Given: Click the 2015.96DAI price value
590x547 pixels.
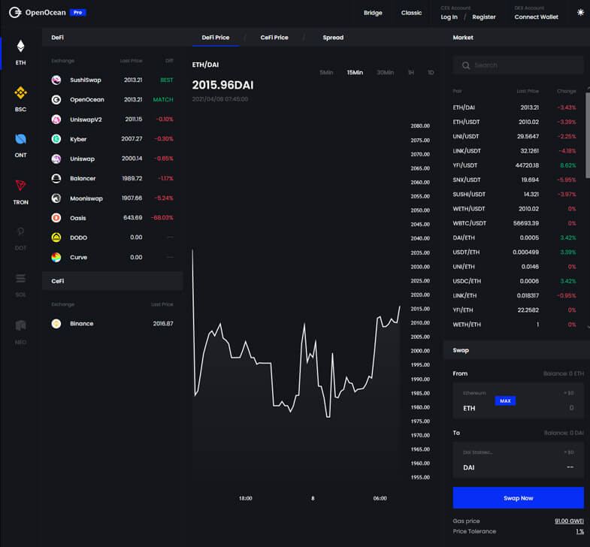Looking at the screenshot, I should (x=222, y=85).
